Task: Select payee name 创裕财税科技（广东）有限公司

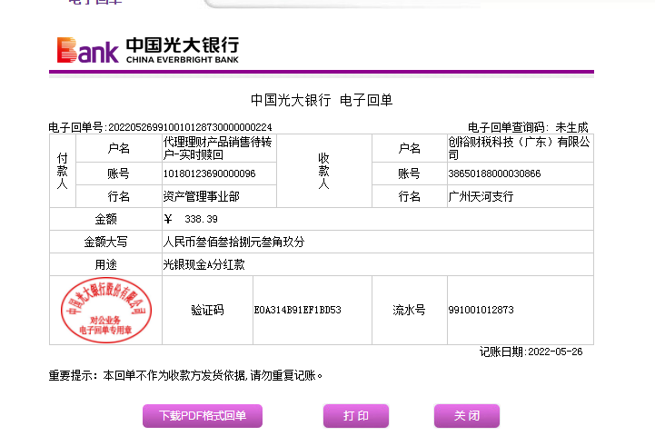Action: [x=518, y=148]
